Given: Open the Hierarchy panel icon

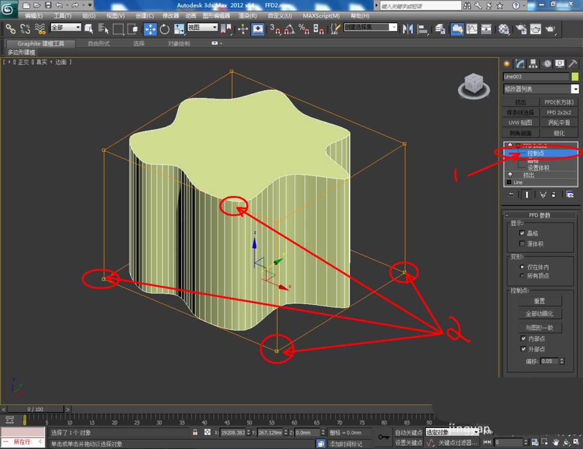Looking at the screenshot, I should (533, 64).
